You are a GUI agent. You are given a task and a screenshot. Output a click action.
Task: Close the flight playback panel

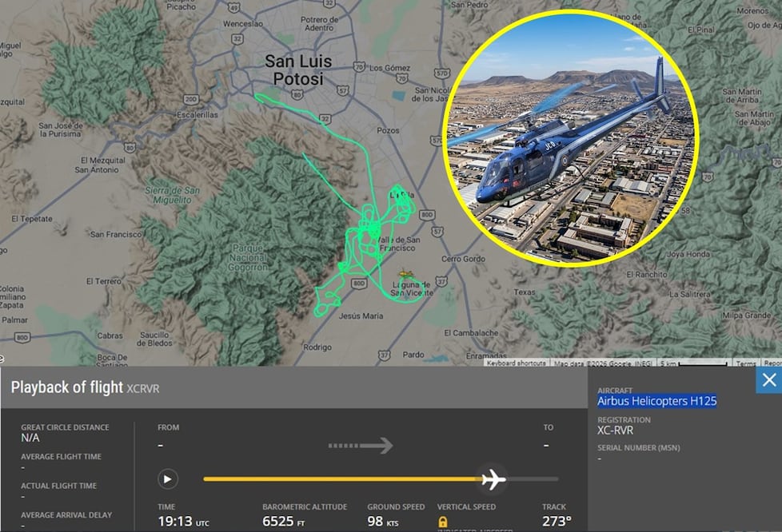(x=769, y=380)
